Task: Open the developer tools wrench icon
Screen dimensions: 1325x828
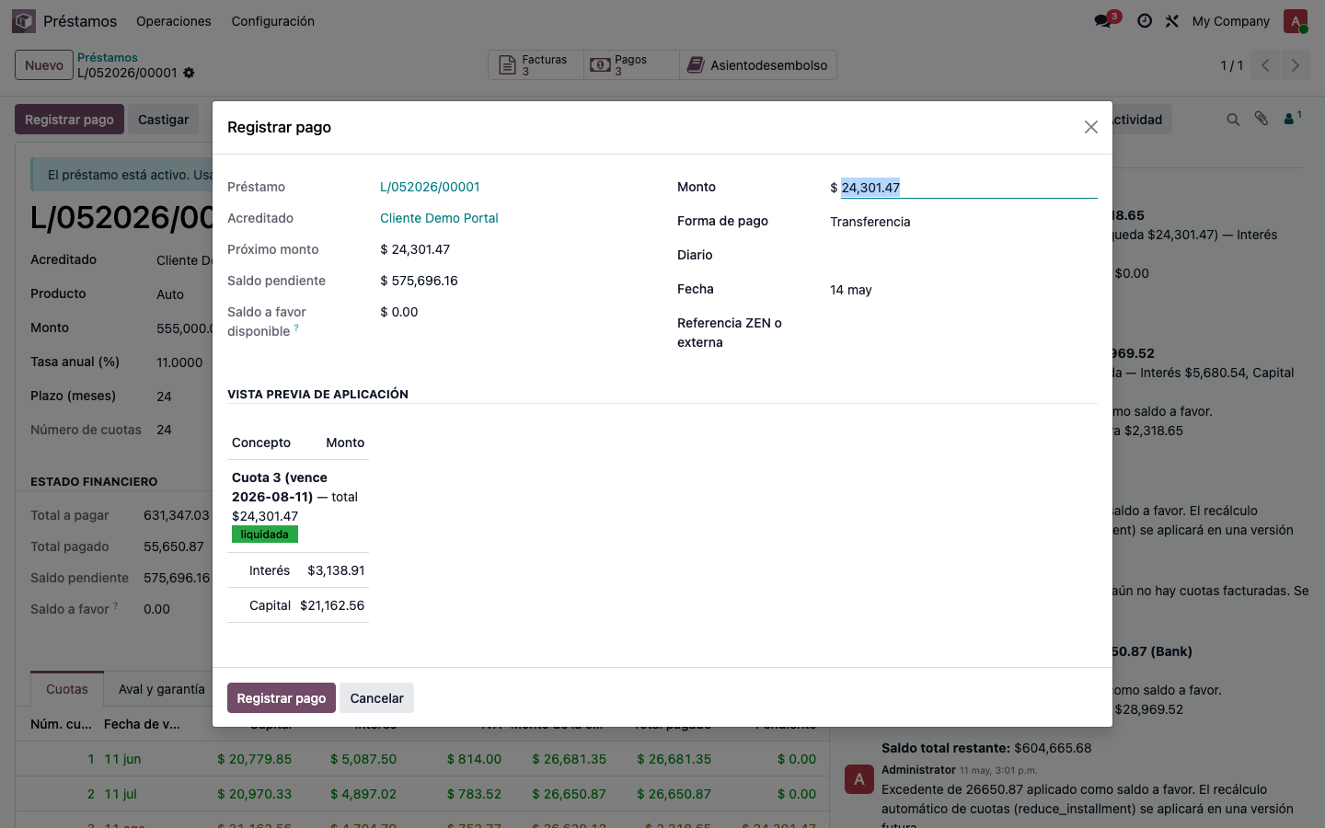Action: 1172,20
